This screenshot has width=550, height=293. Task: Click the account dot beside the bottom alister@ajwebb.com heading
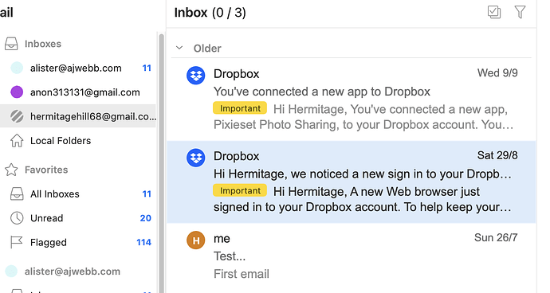pyautogui.click(x=11, y=272)
